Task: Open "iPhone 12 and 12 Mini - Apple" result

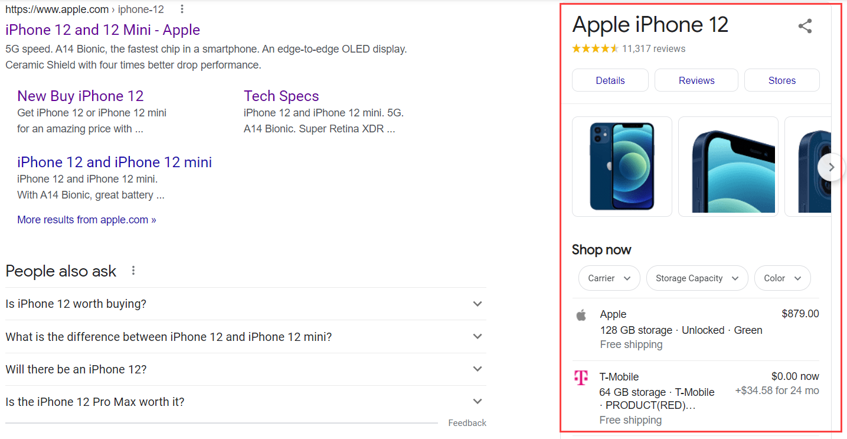Action: click(x=103, y=30)
